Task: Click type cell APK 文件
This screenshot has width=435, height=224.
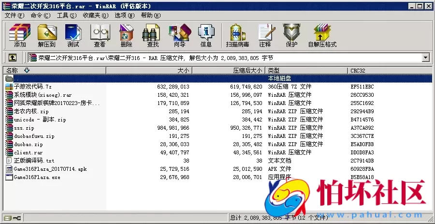Action: pyautogui.click(x=279, y=169)
